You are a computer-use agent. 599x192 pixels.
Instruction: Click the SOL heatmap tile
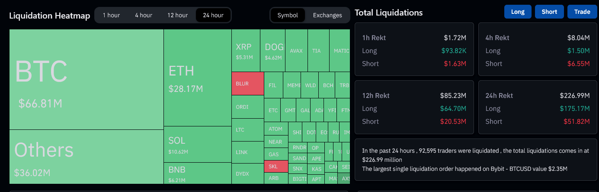[x=197, y=145]
